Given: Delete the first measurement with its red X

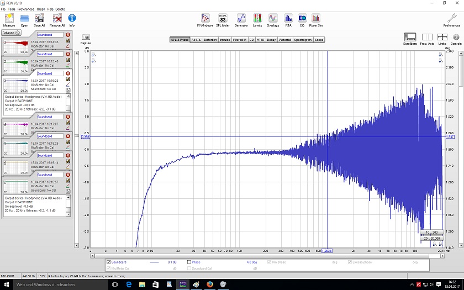Looking at the screenshot, I should (x=68, y=35).
